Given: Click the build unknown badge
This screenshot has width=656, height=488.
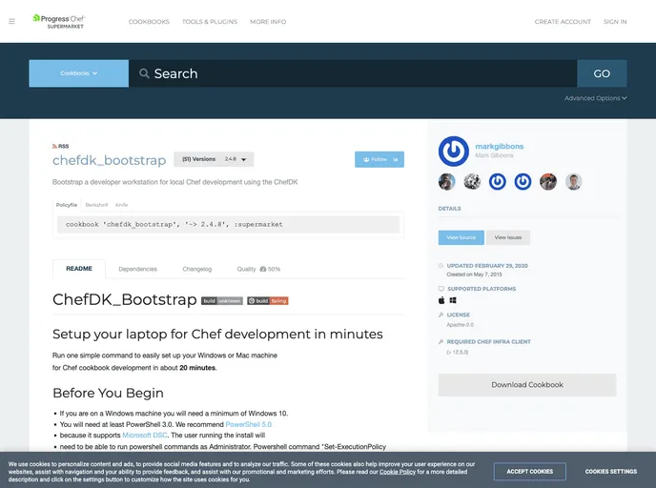Looking at the screenshot, I should [x=222, y=300].
